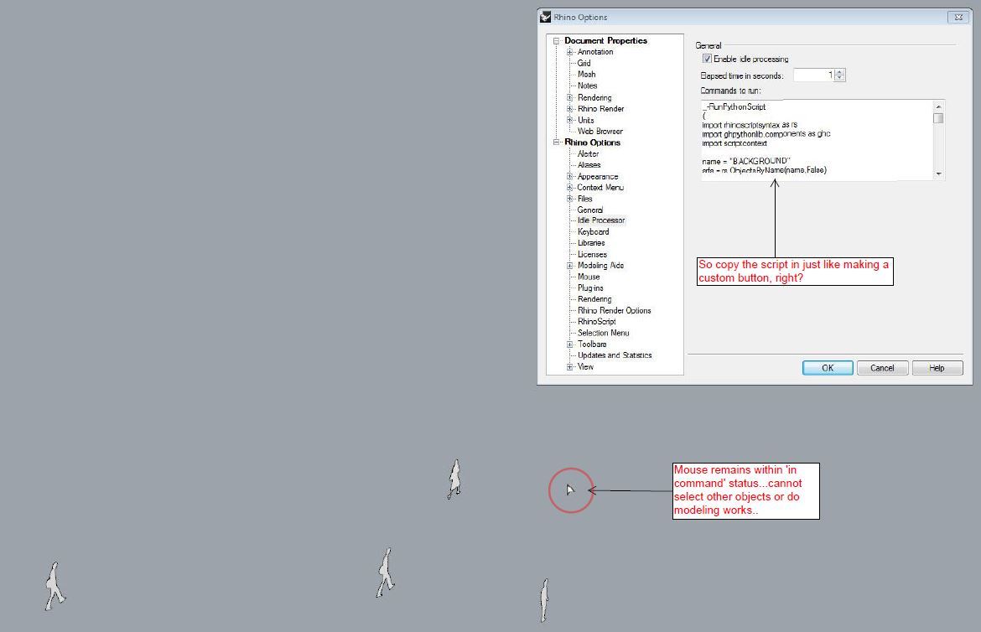The width and height of the screenshot is (981, 632).
Task: Open the Keyboard settings page
Action: pos(593,231)
